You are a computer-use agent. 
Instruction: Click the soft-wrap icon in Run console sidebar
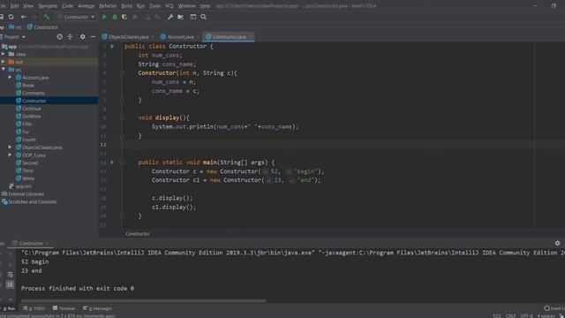10,275
